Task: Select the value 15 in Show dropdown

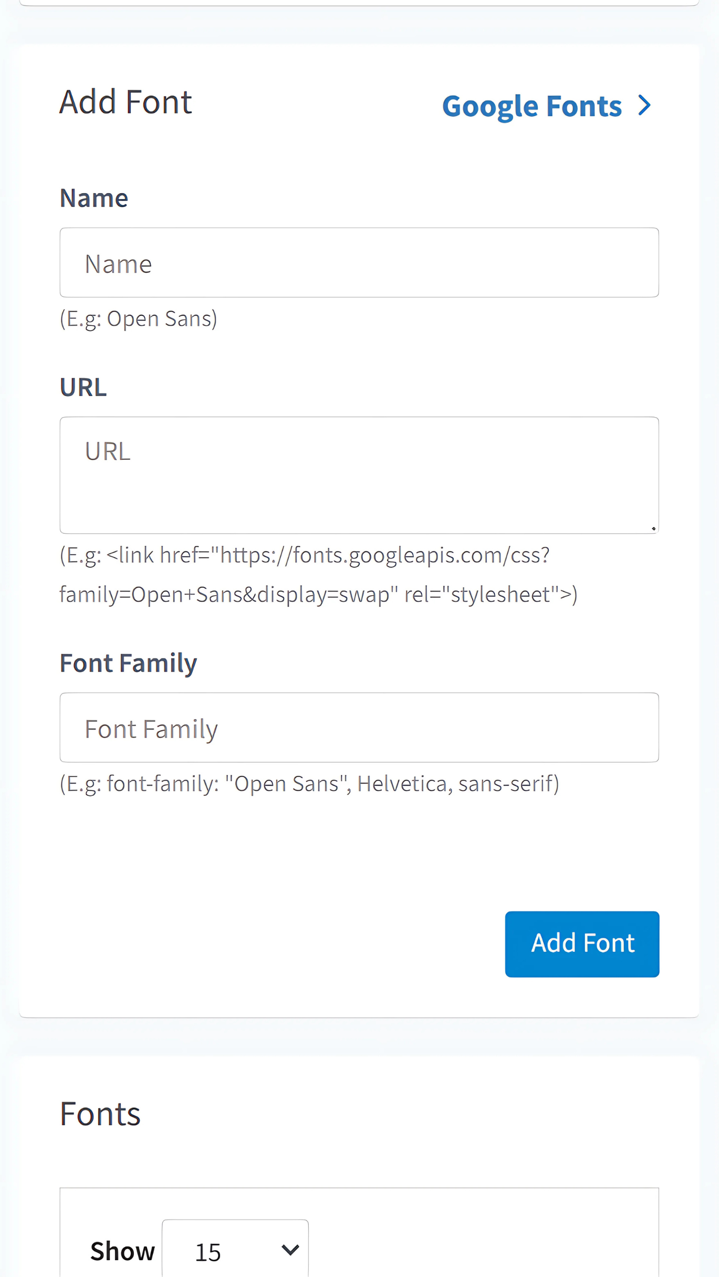Action: [208, 1252]
